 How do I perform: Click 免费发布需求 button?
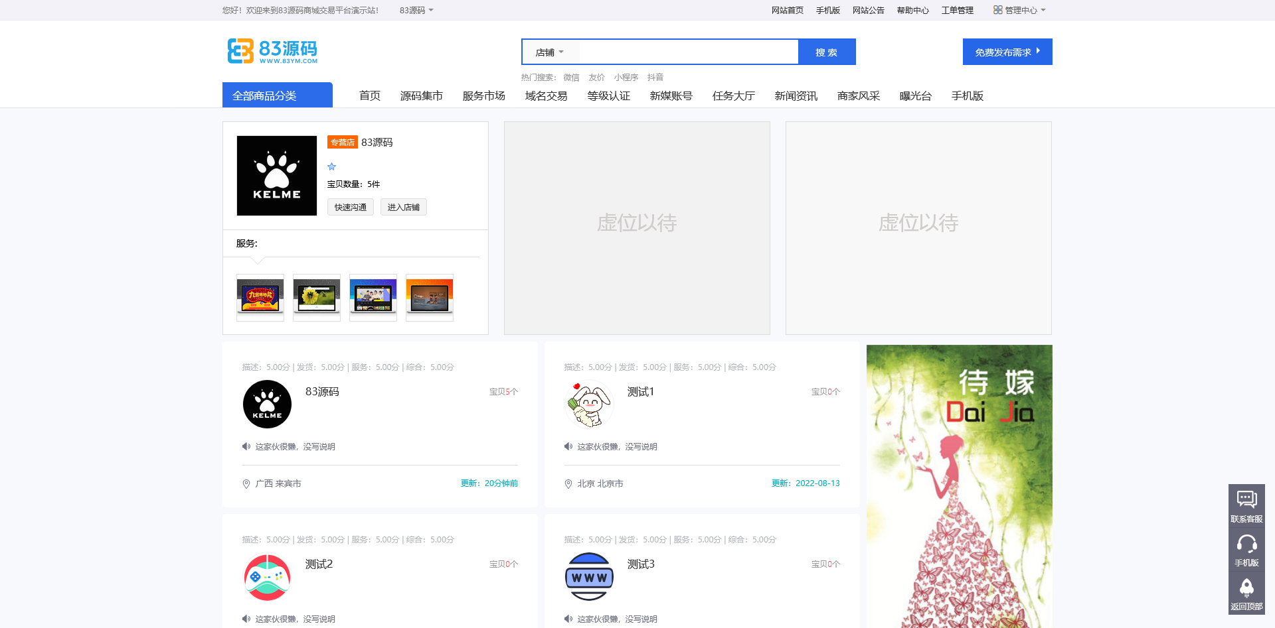tap(1007, 52)
